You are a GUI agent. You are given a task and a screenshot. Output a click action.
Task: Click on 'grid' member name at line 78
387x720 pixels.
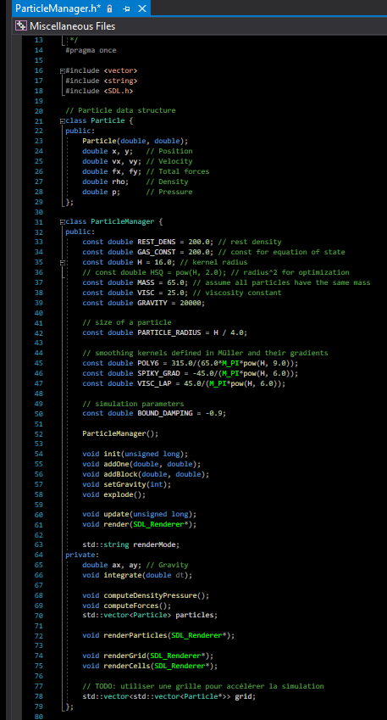244,696
